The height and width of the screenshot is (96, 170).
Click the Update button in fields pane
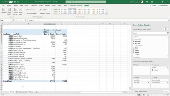pos(166,91)
